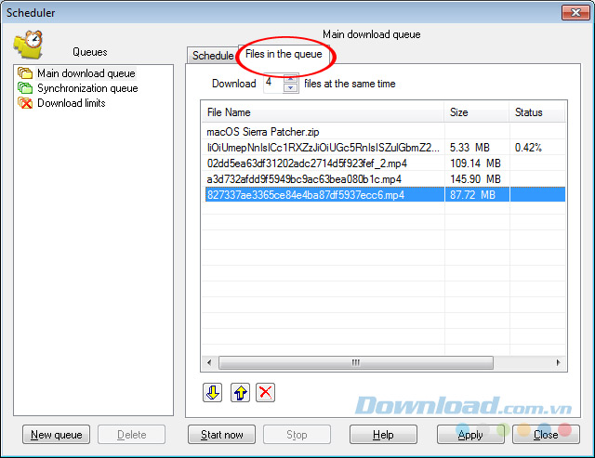
Task: Click the 0.42% status cell
Action: point(537,148)
